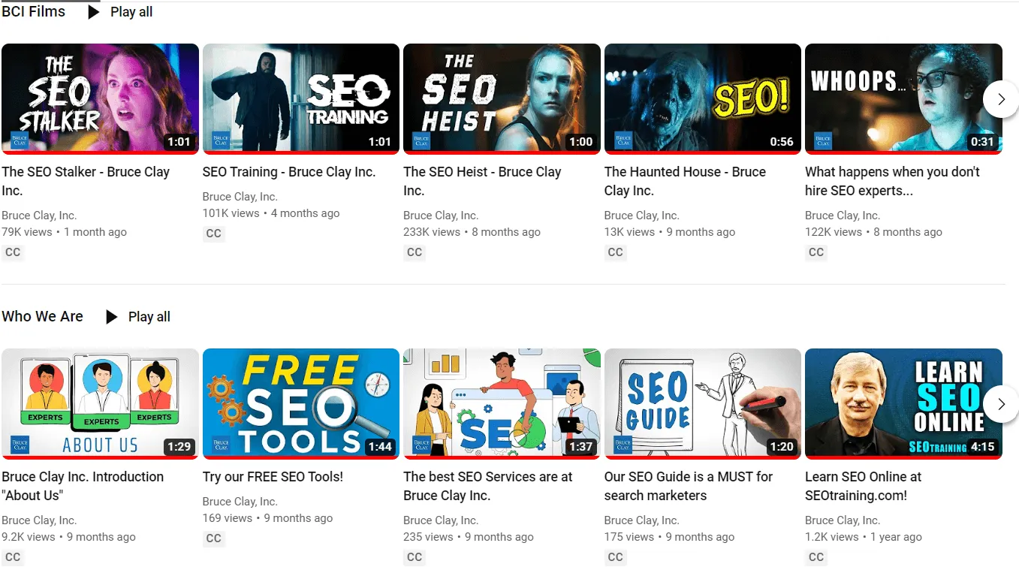The width and height of the screenshot is (1019, 567).
Task: Click CC badge under The SEO Heist
Action: [415, 252]
